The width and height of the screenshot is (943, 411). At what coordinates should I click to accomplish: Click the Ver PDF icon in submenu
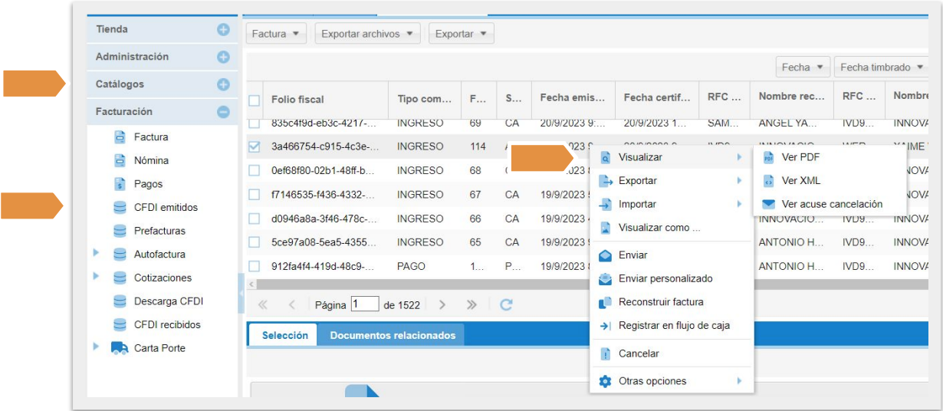pyautogui.click(x=768, y=157)
